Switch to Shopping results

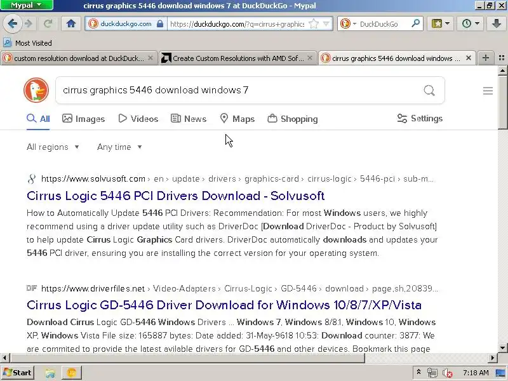coord(293,119)
